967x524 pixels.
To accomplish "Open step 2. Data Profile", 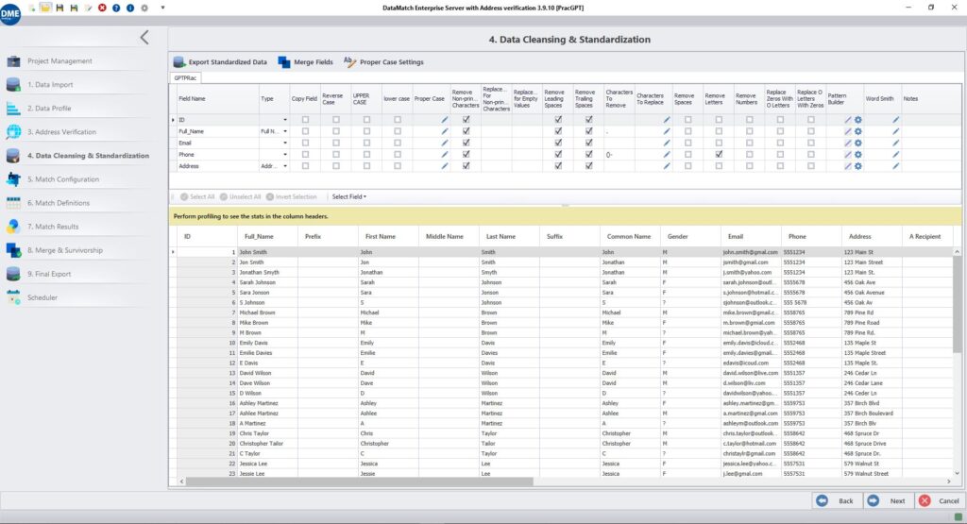I will click(49, 108).
